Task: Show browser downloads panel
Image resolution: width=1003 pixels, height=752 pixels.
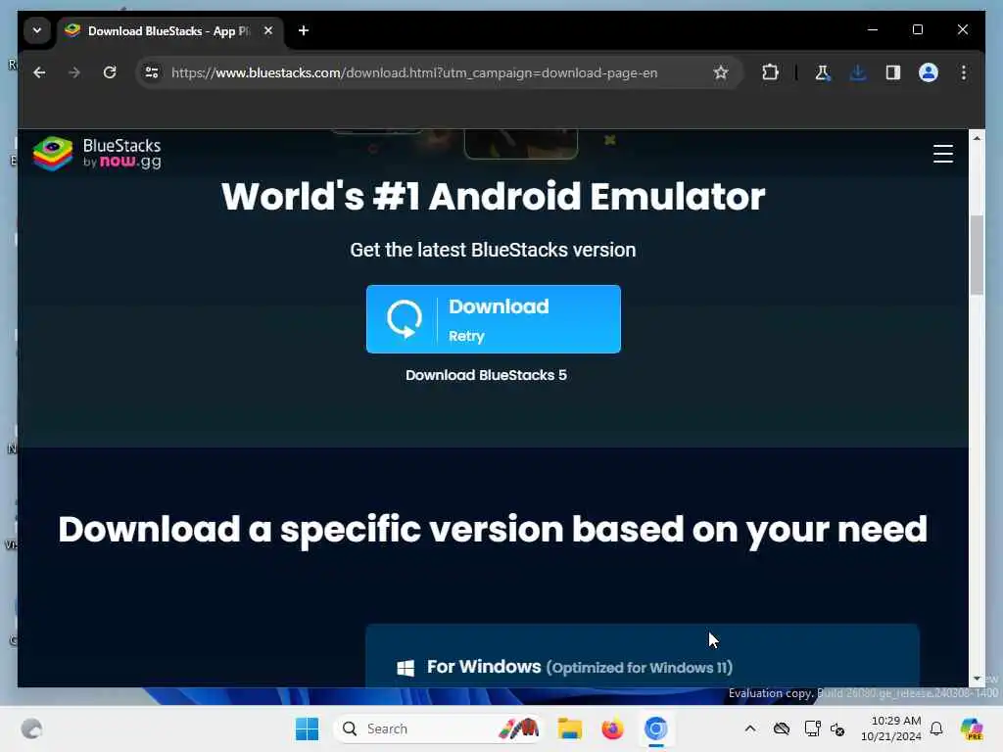Action: point(858,72)
